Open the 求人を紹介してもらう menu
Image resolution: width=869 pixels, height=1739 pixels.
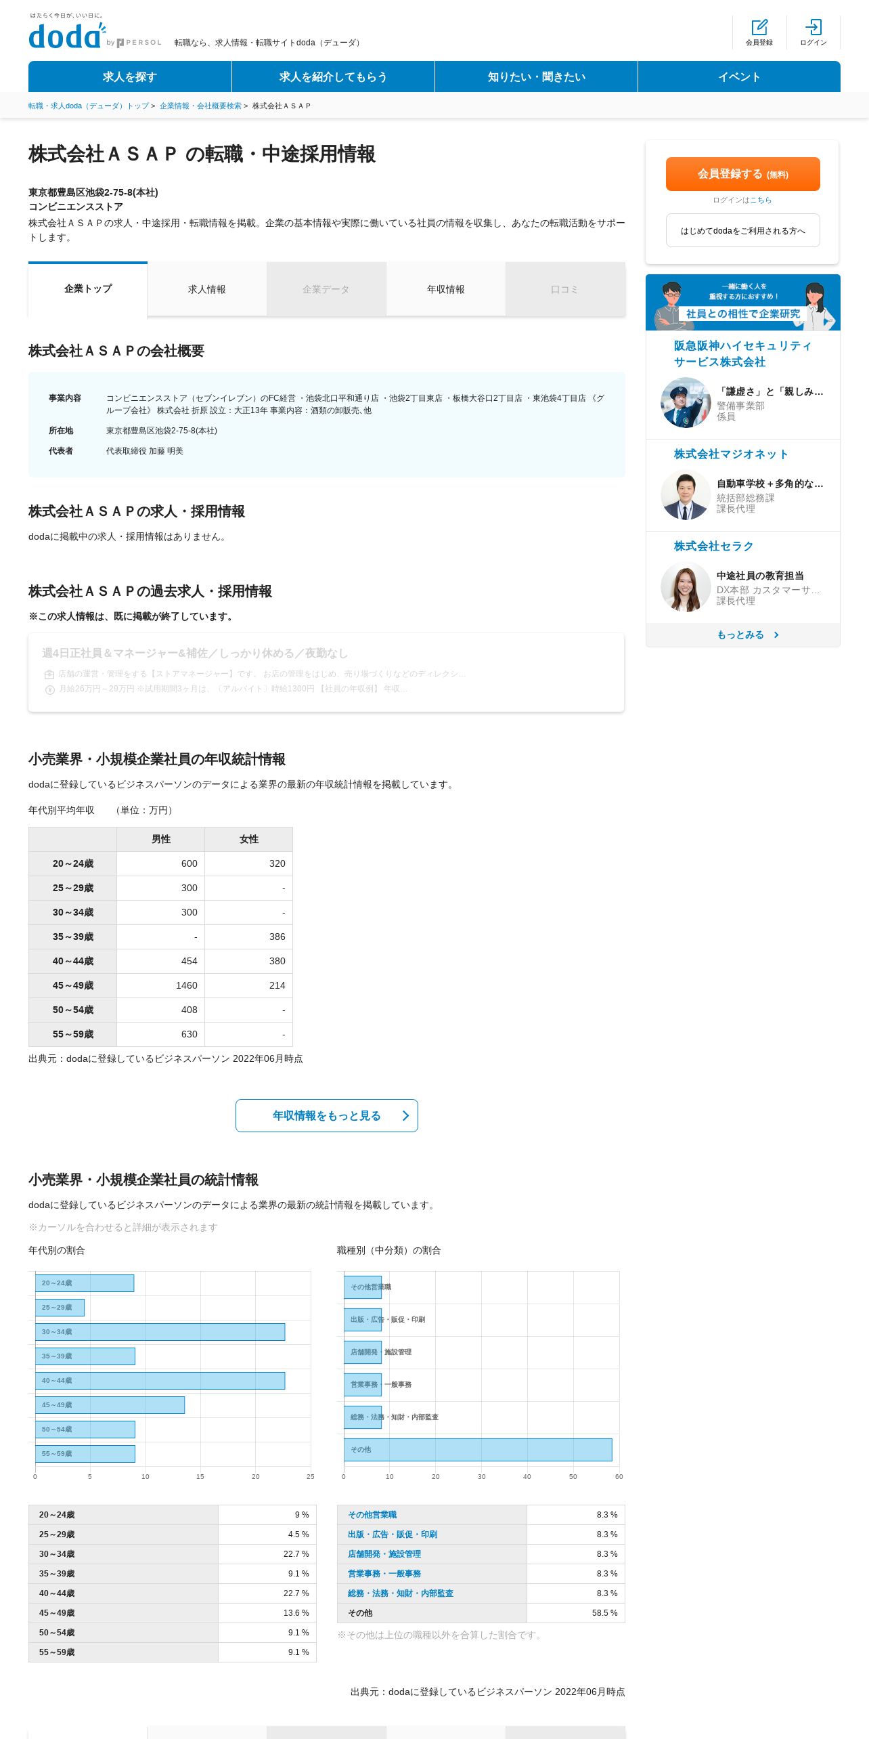coord(333,77)
